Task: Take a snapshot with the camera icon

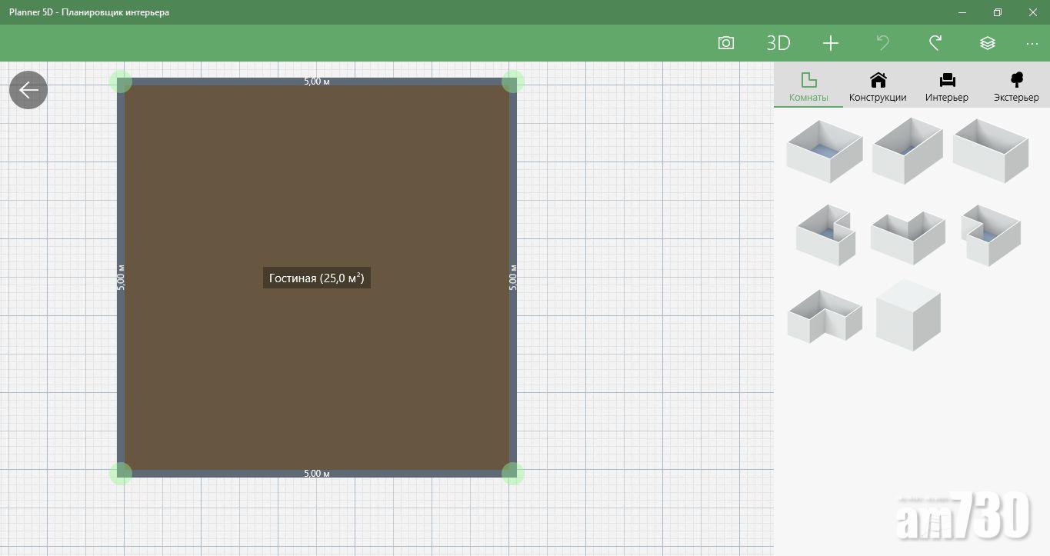Action: [x=725, y=43]
